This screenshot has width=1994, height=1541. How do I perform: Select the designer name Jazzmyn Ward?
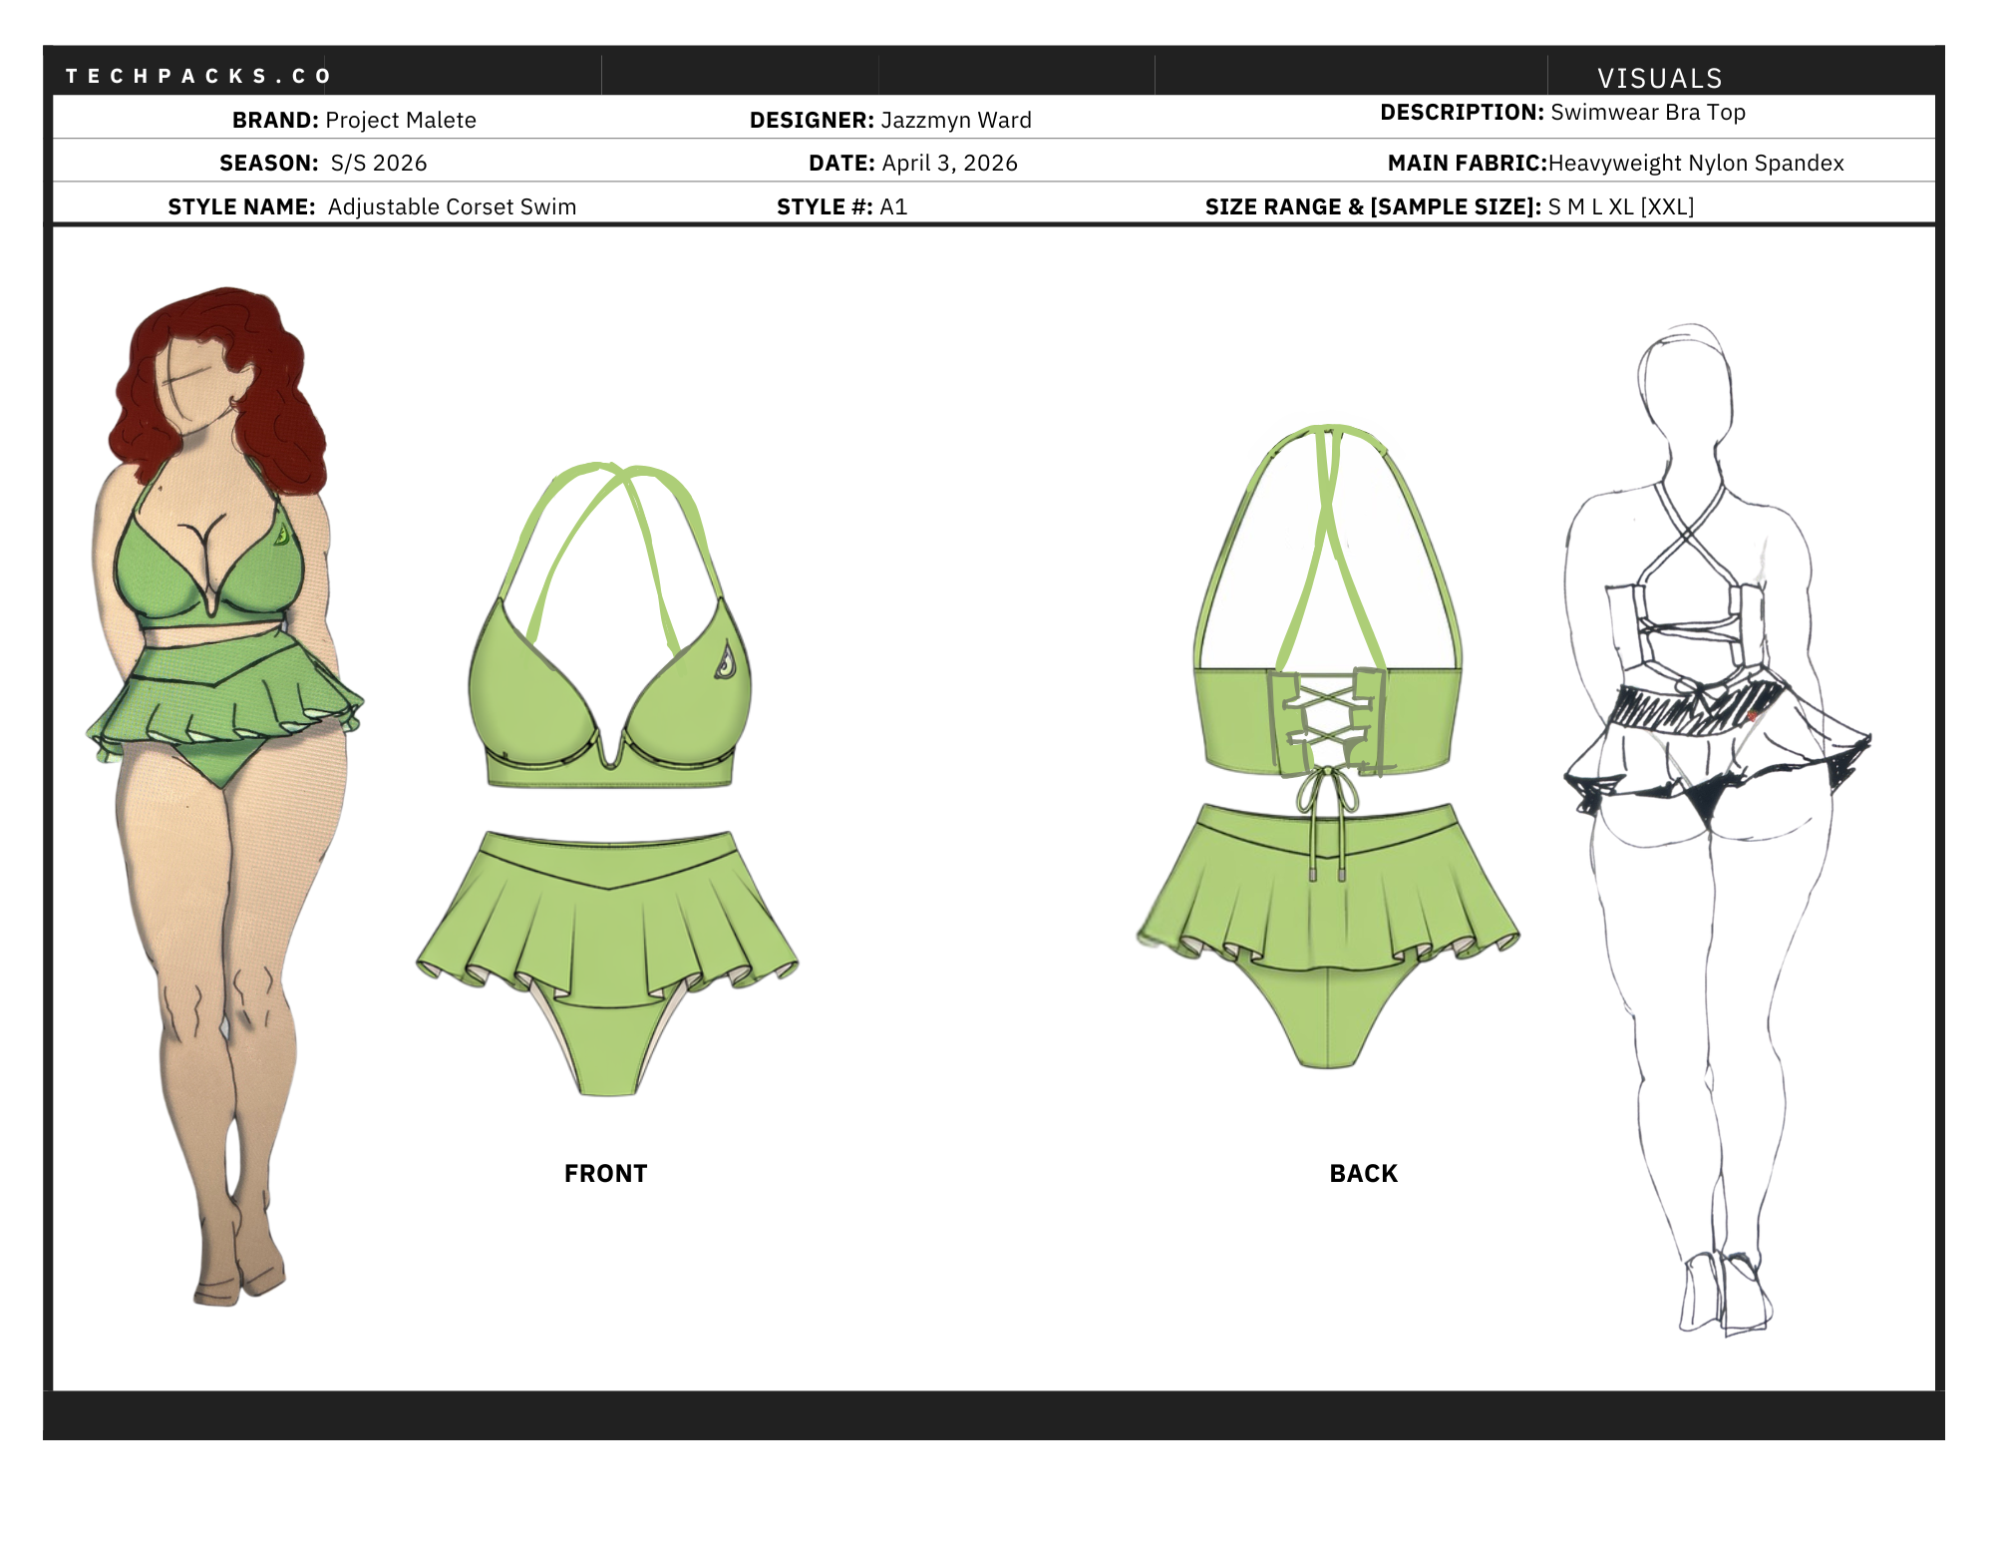(x=956, y=120)
